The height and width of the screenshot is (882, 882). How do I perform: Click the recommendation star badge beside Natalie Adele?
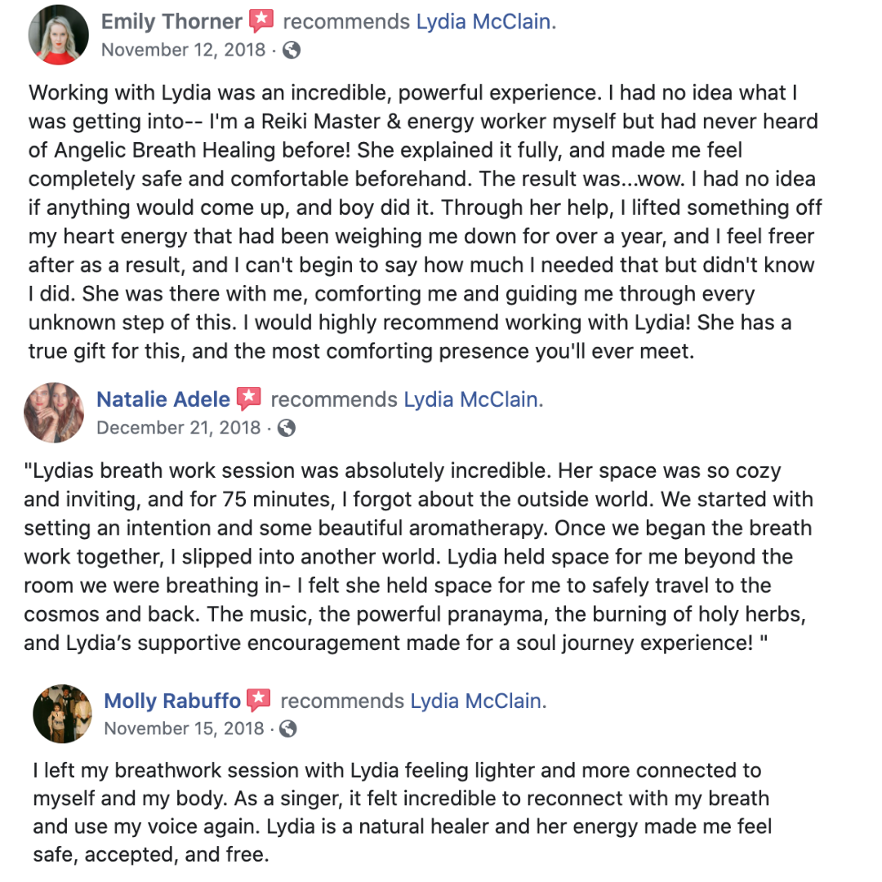[x=249, y=399]
